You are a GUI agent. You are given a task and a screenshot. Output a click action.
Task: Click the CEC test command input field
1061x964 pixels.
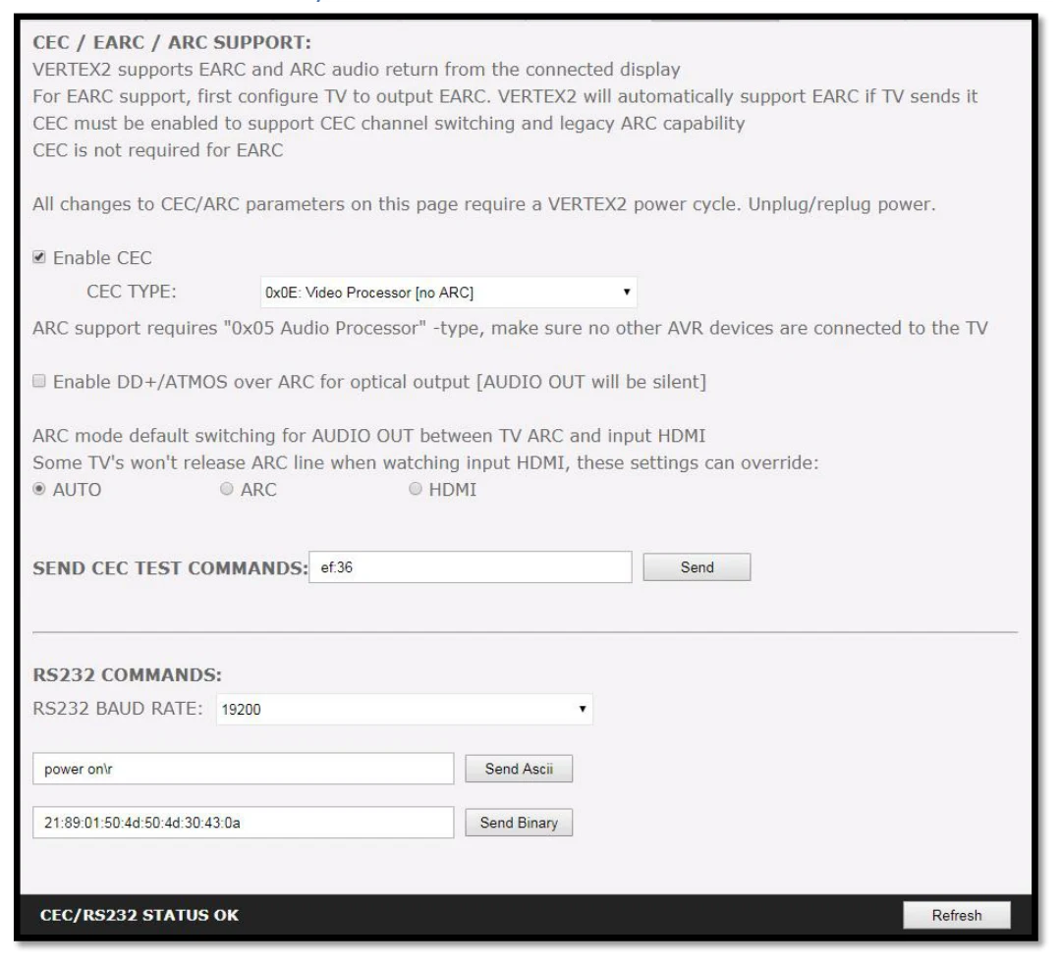click(471, 567)
